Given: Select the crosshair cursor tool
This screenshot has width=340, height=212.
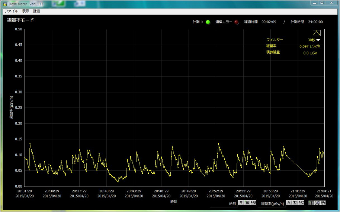Looking at the screenshot, I should [x=311, y=203].
